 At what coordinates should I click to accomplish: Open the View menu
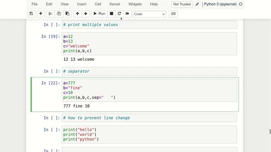[65, 4]
